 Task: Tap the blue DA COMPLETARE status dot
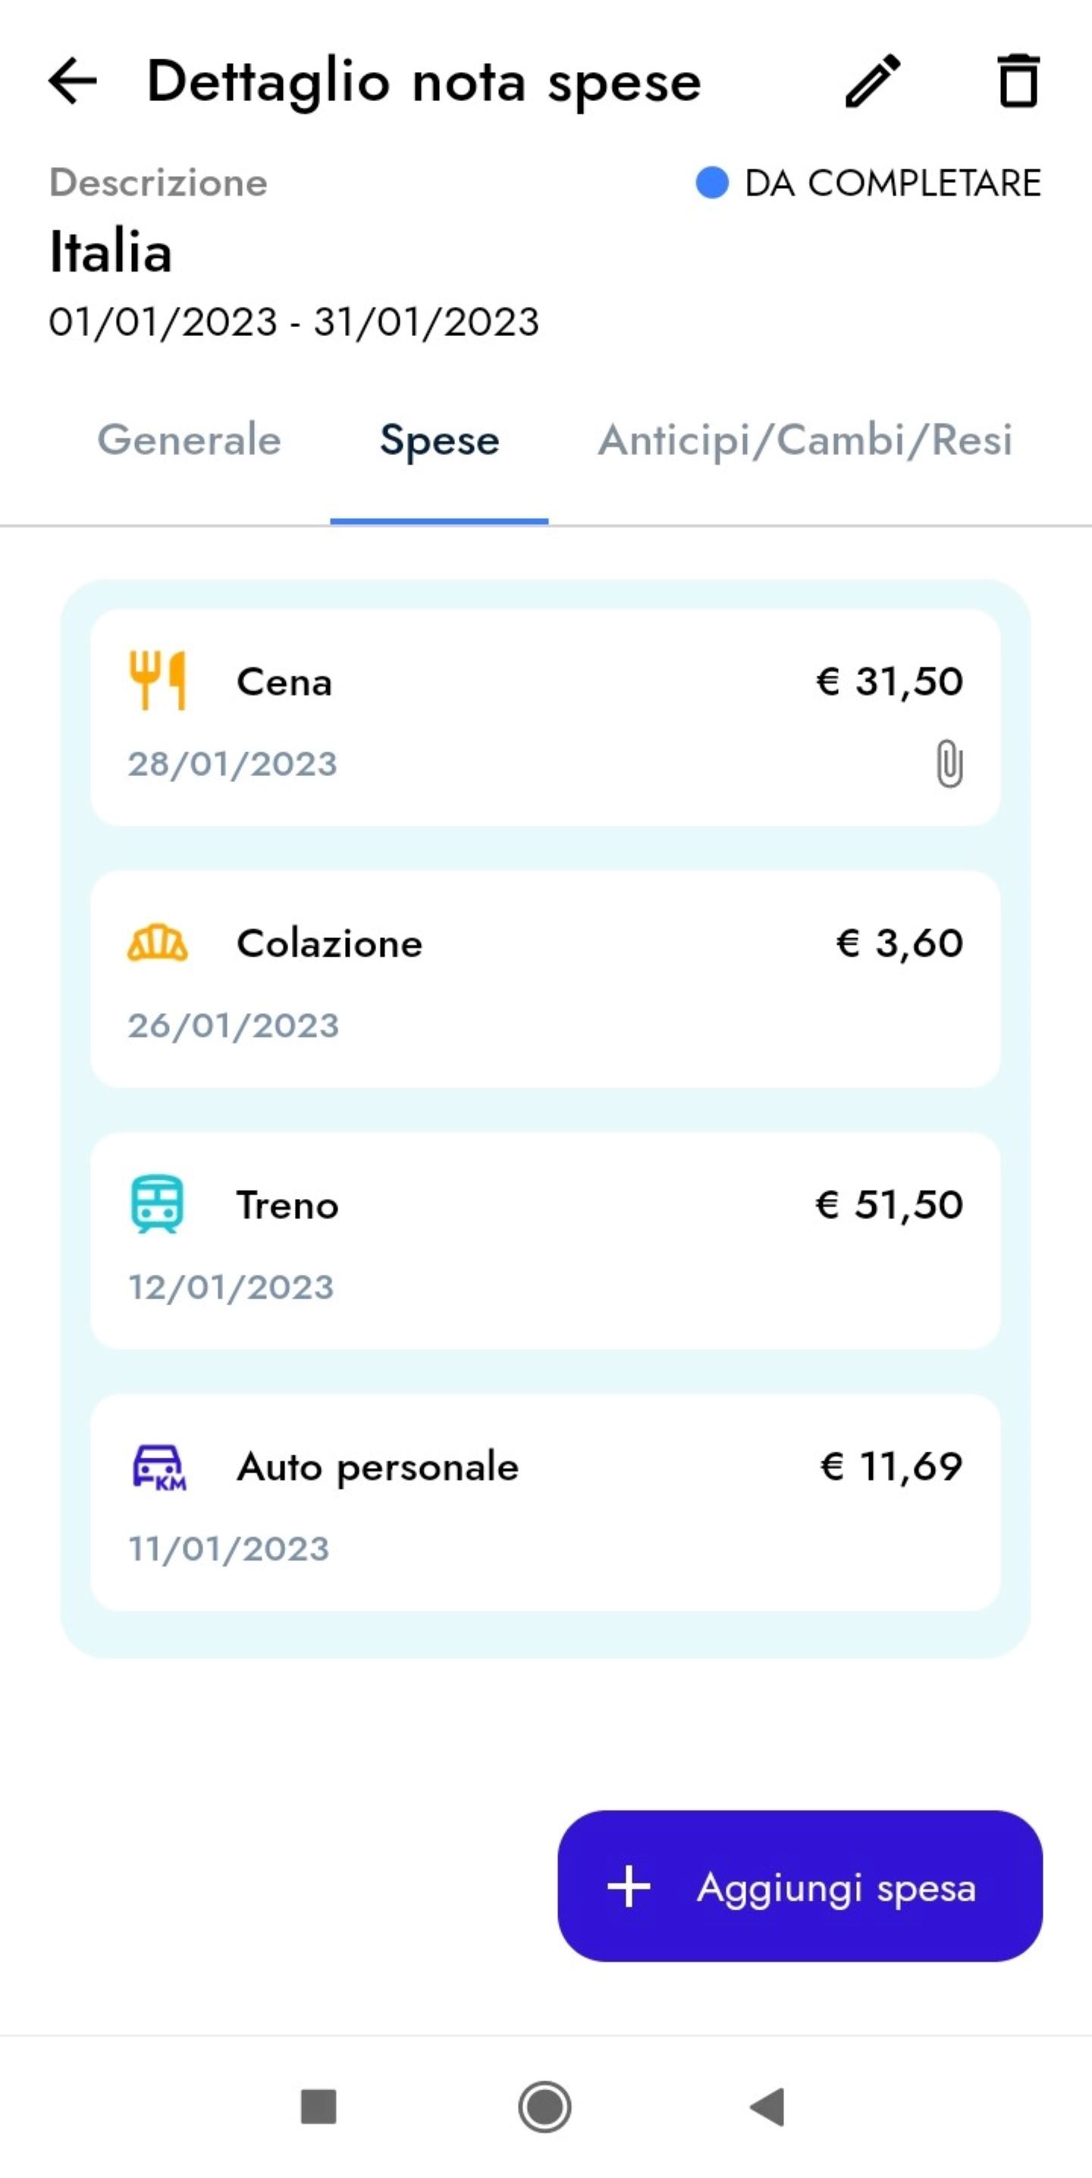tap(711, 183)
